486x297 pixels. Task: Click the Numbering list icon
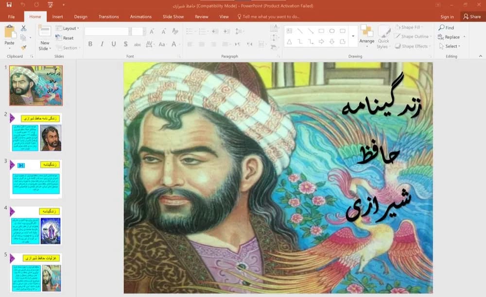tap(202, 31)
